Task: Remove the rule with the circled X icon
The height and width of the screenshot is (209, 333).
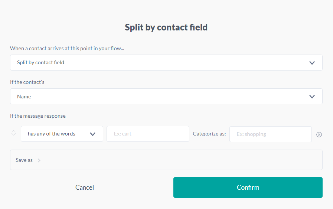Action: point(319,134)
